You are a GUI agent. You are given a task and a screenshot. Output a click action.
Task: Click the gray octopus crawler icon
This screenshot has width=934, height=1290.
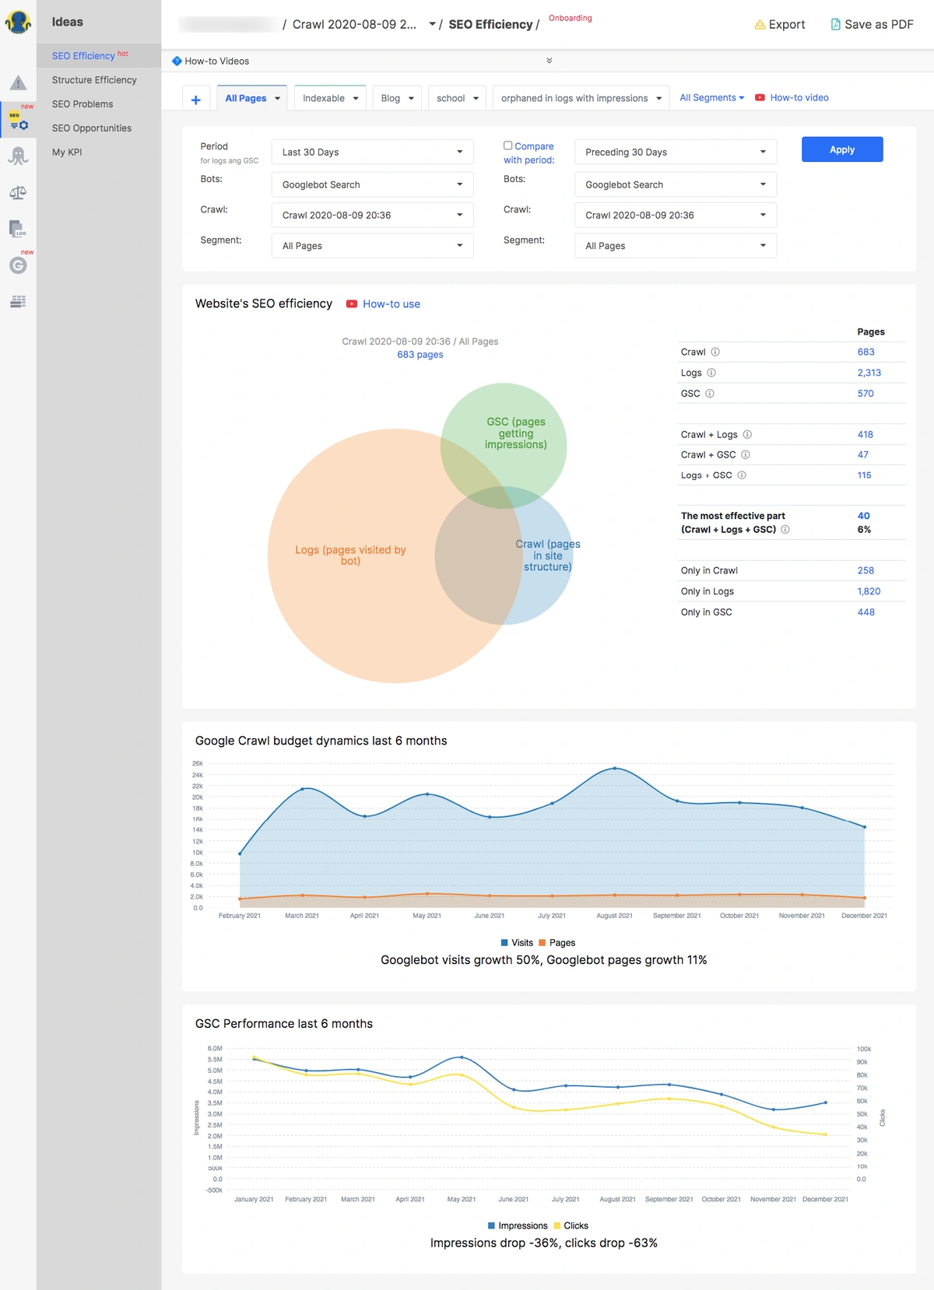[18, 156]
